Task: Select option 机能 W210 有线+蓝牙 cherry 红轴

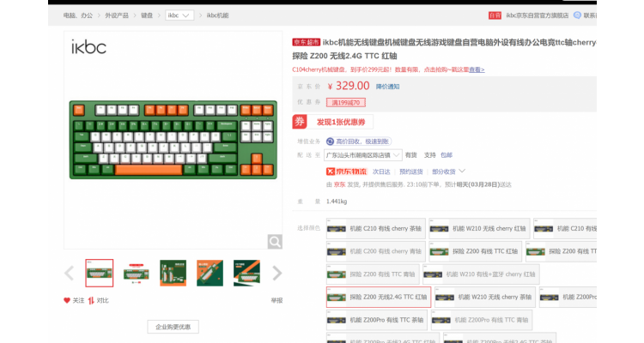Action: pyautogui.click(x=481, y=274)
